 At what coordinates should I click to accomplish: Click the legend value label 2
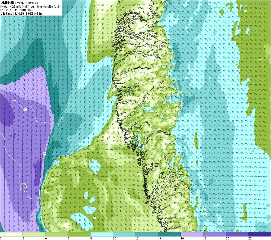23,238
